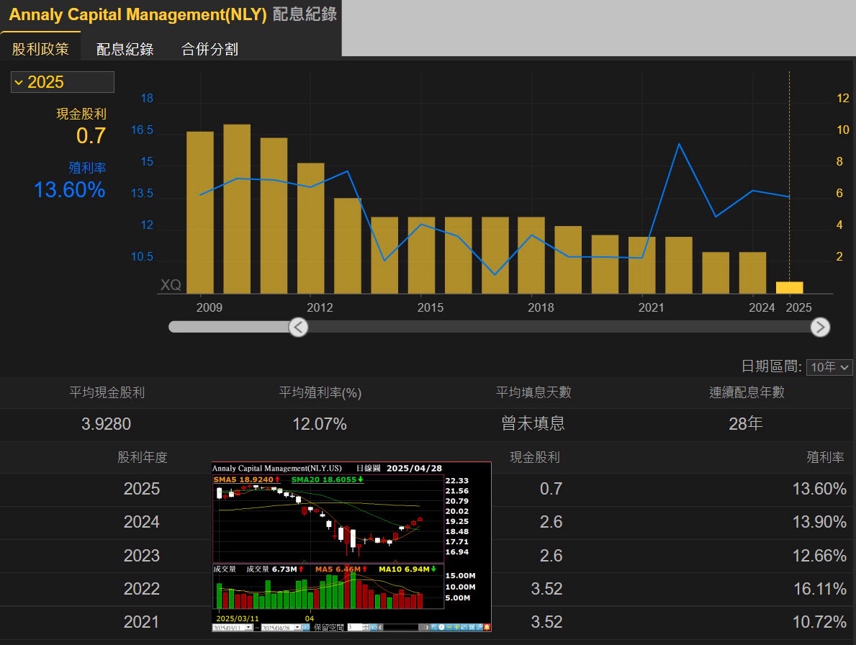Image resolution: width=856 pixels, height=645 pixels.
Task: Select the highlighted 2025 bar in dividend chart
Action: click(789, 287)
